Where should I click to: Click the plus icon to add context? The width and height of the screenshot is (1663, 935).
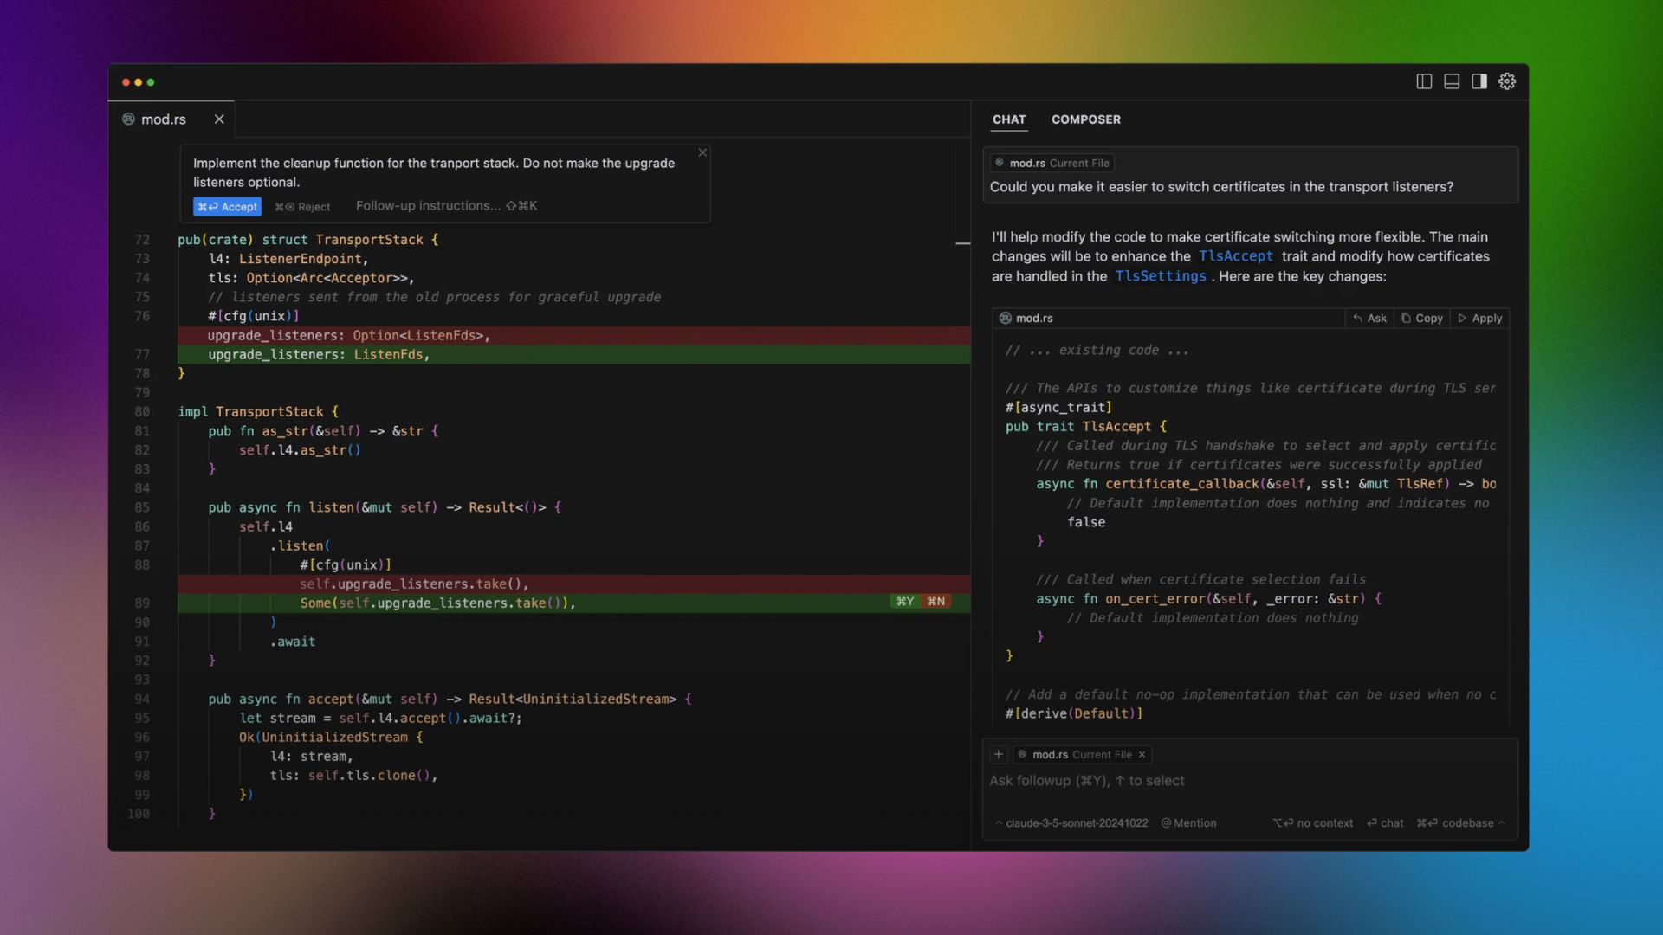click(x=1000, y=754)
